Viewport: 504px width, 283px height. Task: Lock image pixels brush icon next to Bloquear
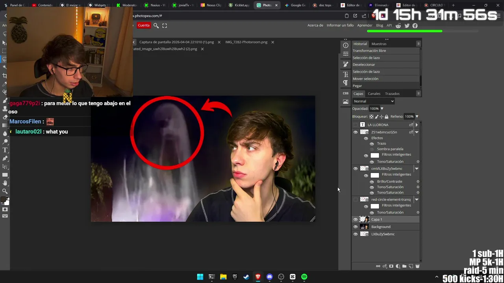(376, 117)
